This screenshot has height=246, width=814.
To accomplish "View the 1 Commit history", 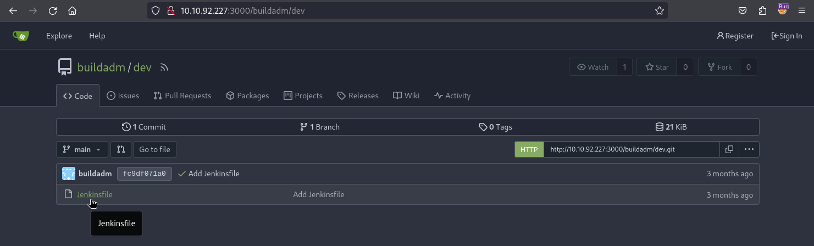I will (x=144, y=127).
